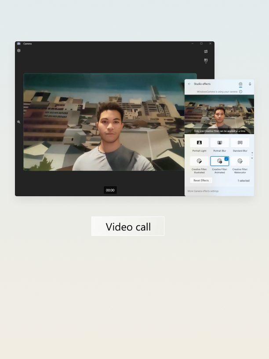Enable Creative Filter: Watercolor
269x359 pixels.
(240, 161)
